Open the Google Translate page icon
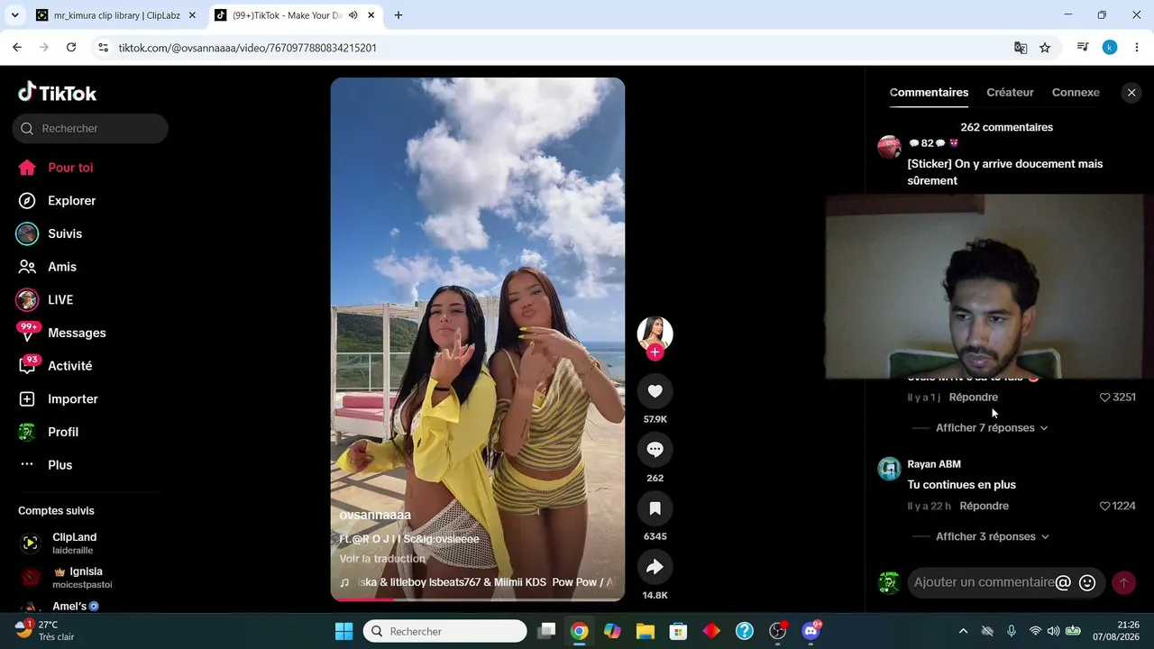 point(1021,48)
